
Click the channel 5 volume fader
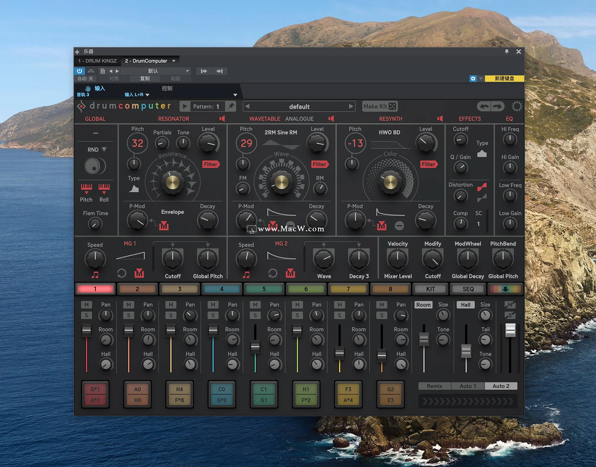[x=255, y=347]
